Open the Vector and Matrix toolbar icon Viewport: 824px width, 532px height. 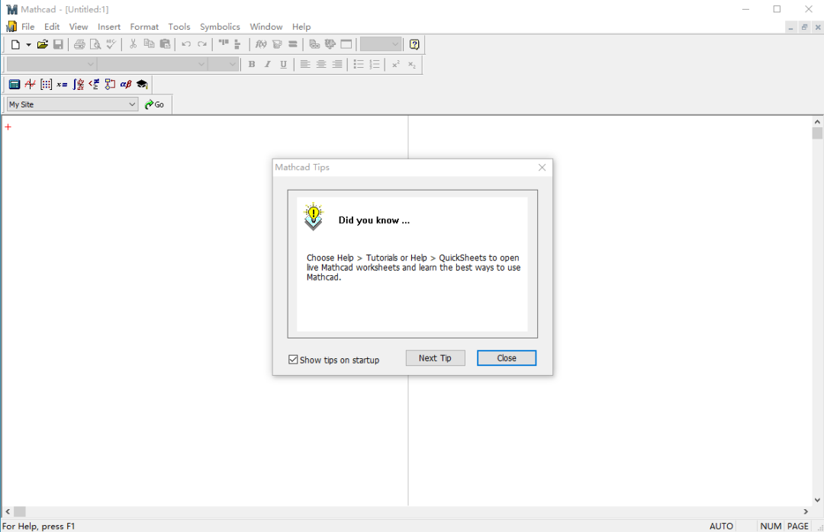click(47, 84)
